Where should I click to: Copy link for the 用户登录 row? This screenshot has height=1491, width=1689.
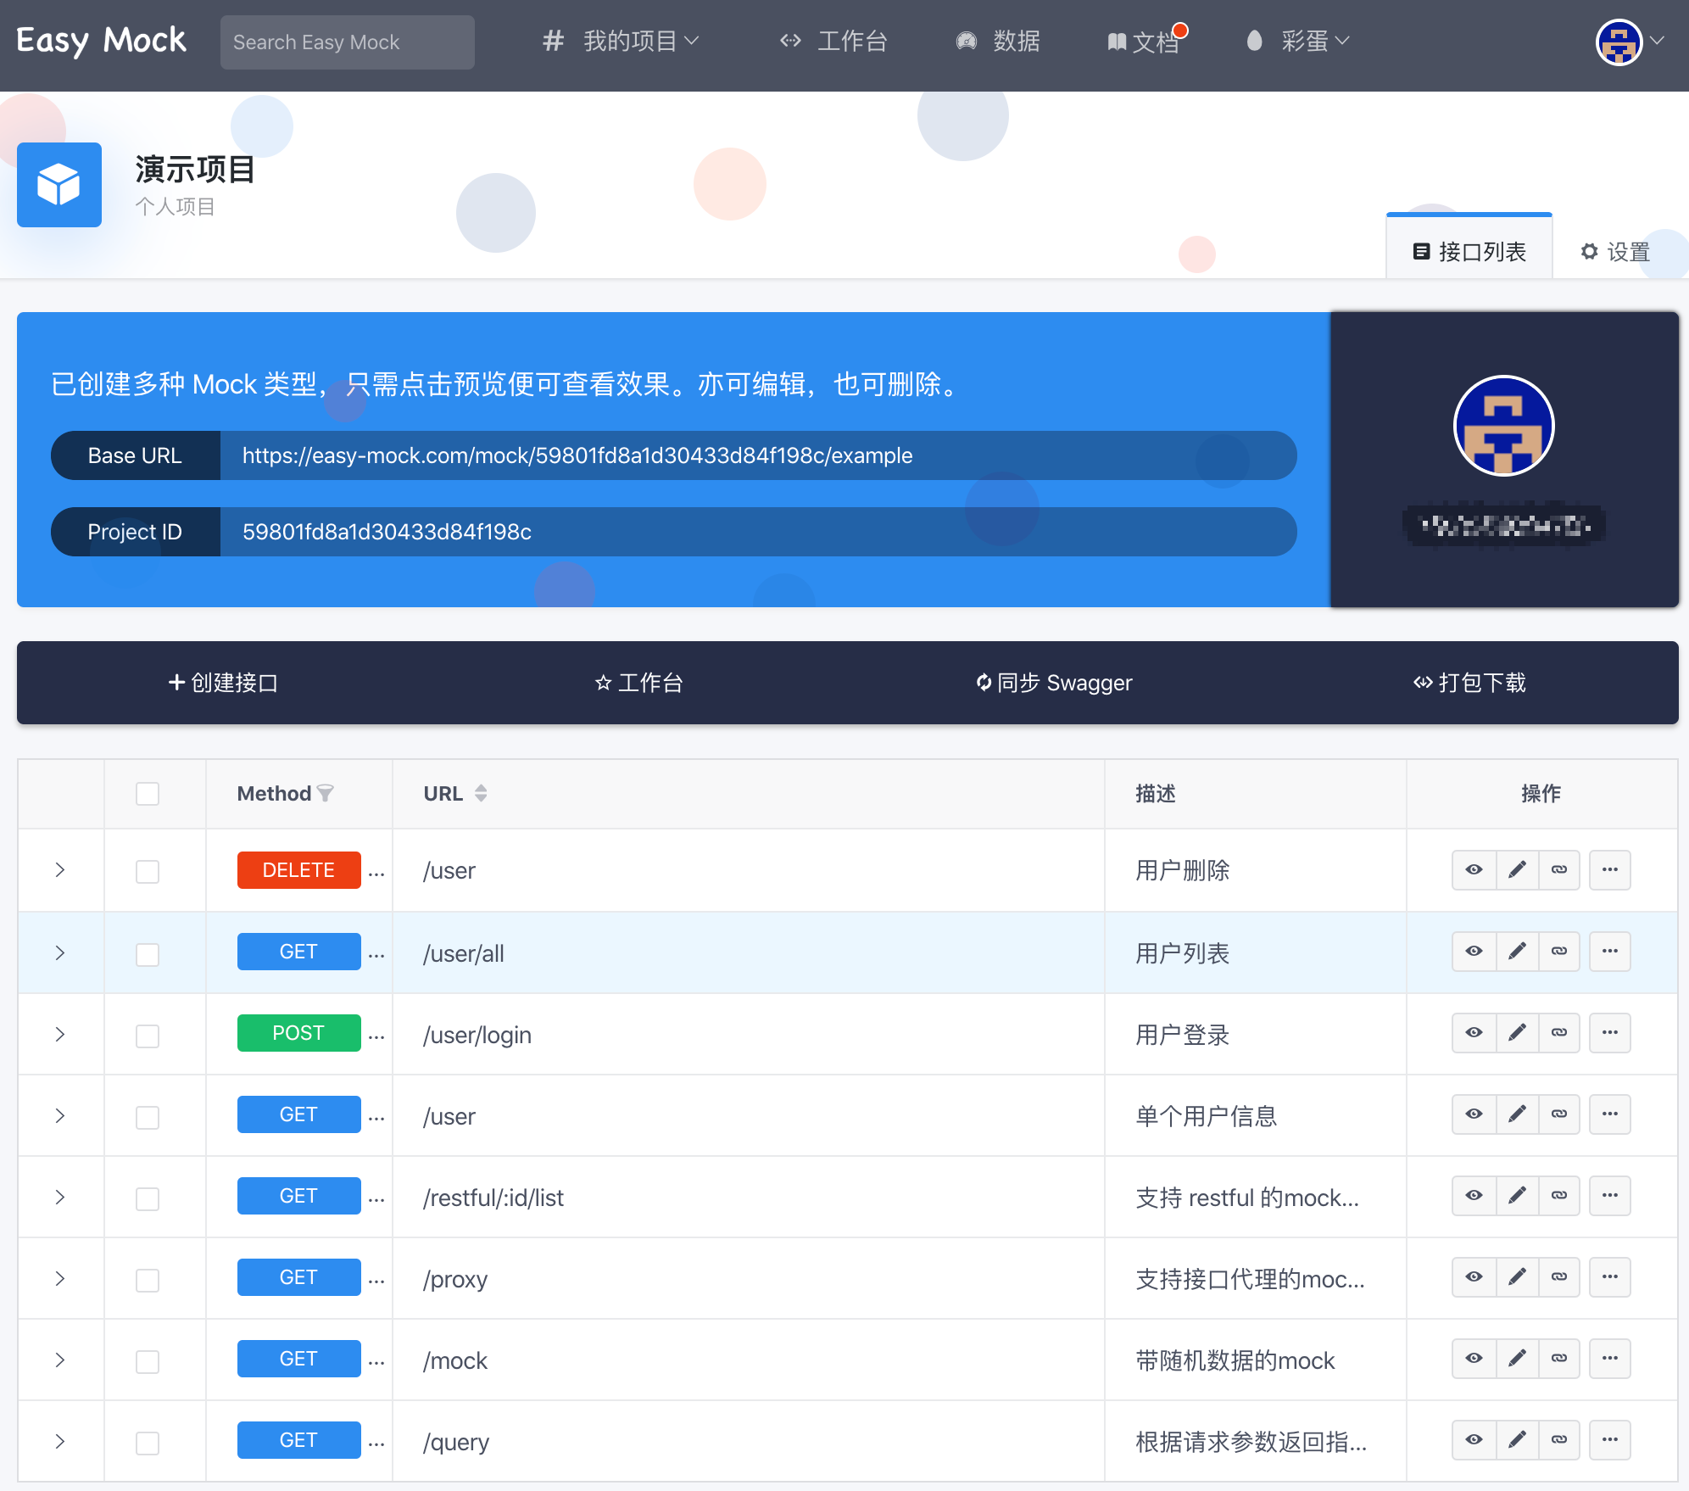click(x=1559, y=1033)
